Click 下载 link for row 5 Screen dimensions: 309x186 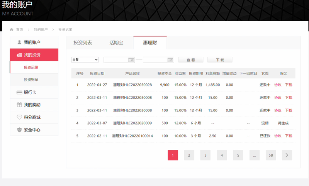(289, 136)
